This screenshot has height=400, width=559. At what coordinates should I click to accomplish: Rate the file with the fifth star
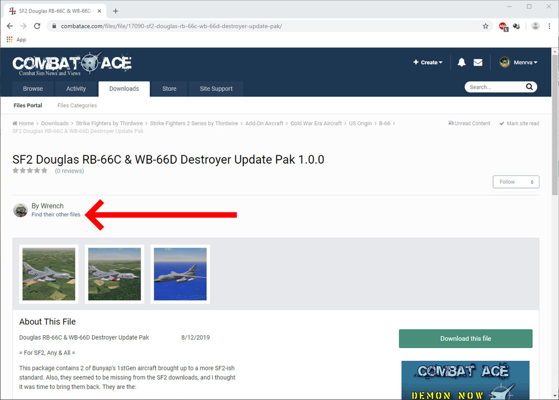tap(44, 170)
